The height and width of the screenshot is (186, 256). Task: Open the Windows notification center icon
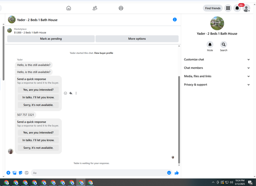[250, 182]
